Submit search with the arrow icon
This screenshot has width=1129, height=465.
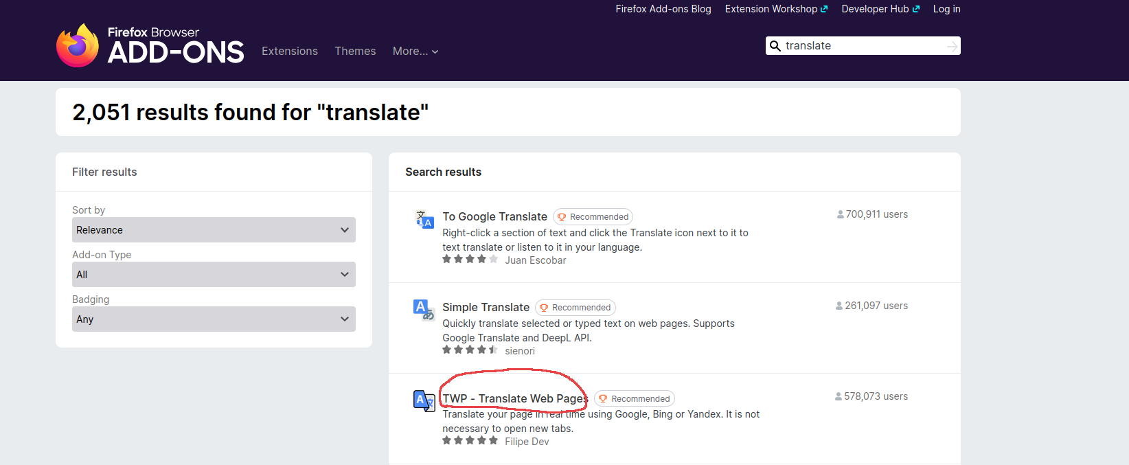pos(952,46)
